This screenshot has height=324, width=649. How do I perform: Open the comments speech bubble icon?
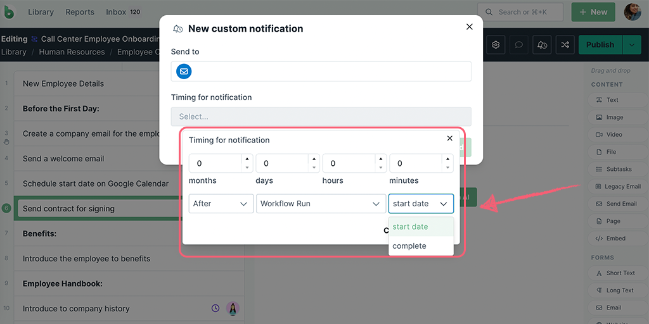click(x=518, y=45)
